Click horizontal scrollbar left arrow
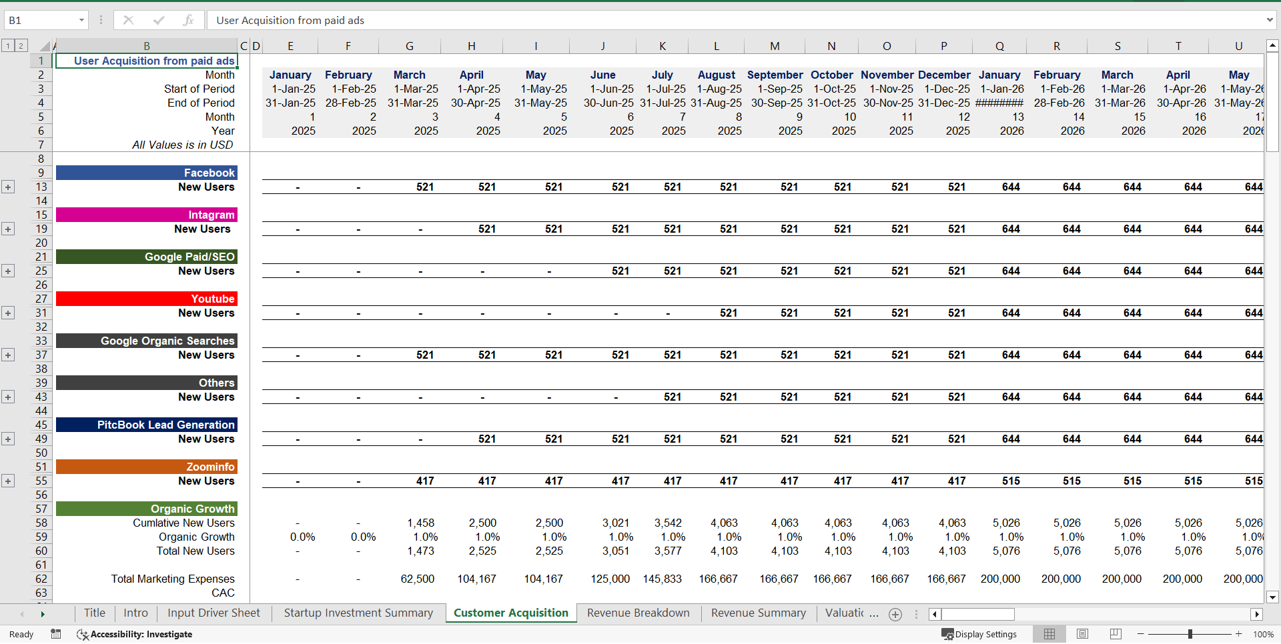The height and width of the screenshot is (644, 1281). (935, 614)
